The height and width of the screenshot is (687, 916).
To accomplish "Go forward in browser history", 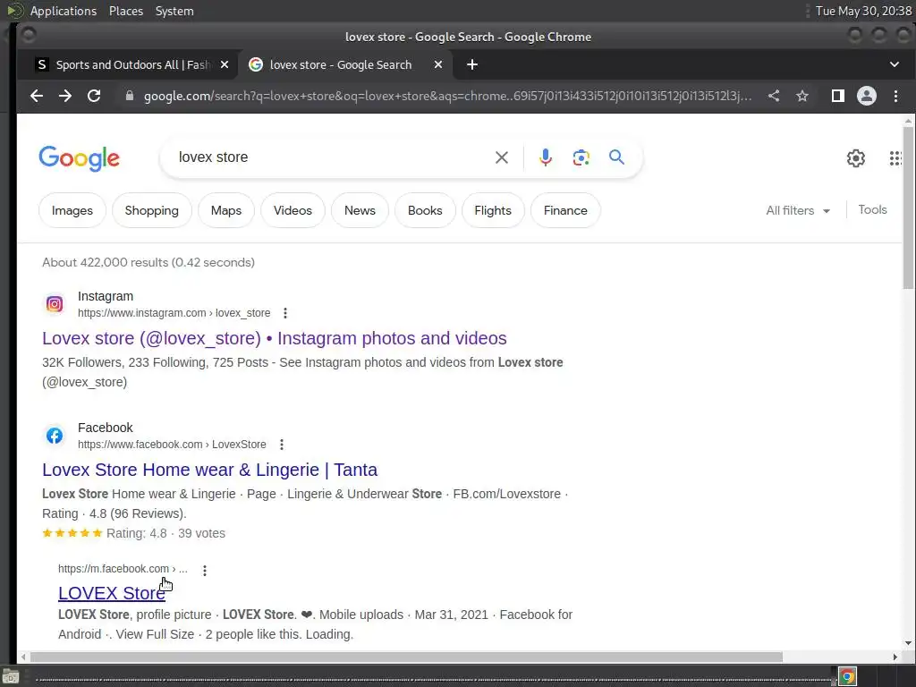I will coord(65,96).
